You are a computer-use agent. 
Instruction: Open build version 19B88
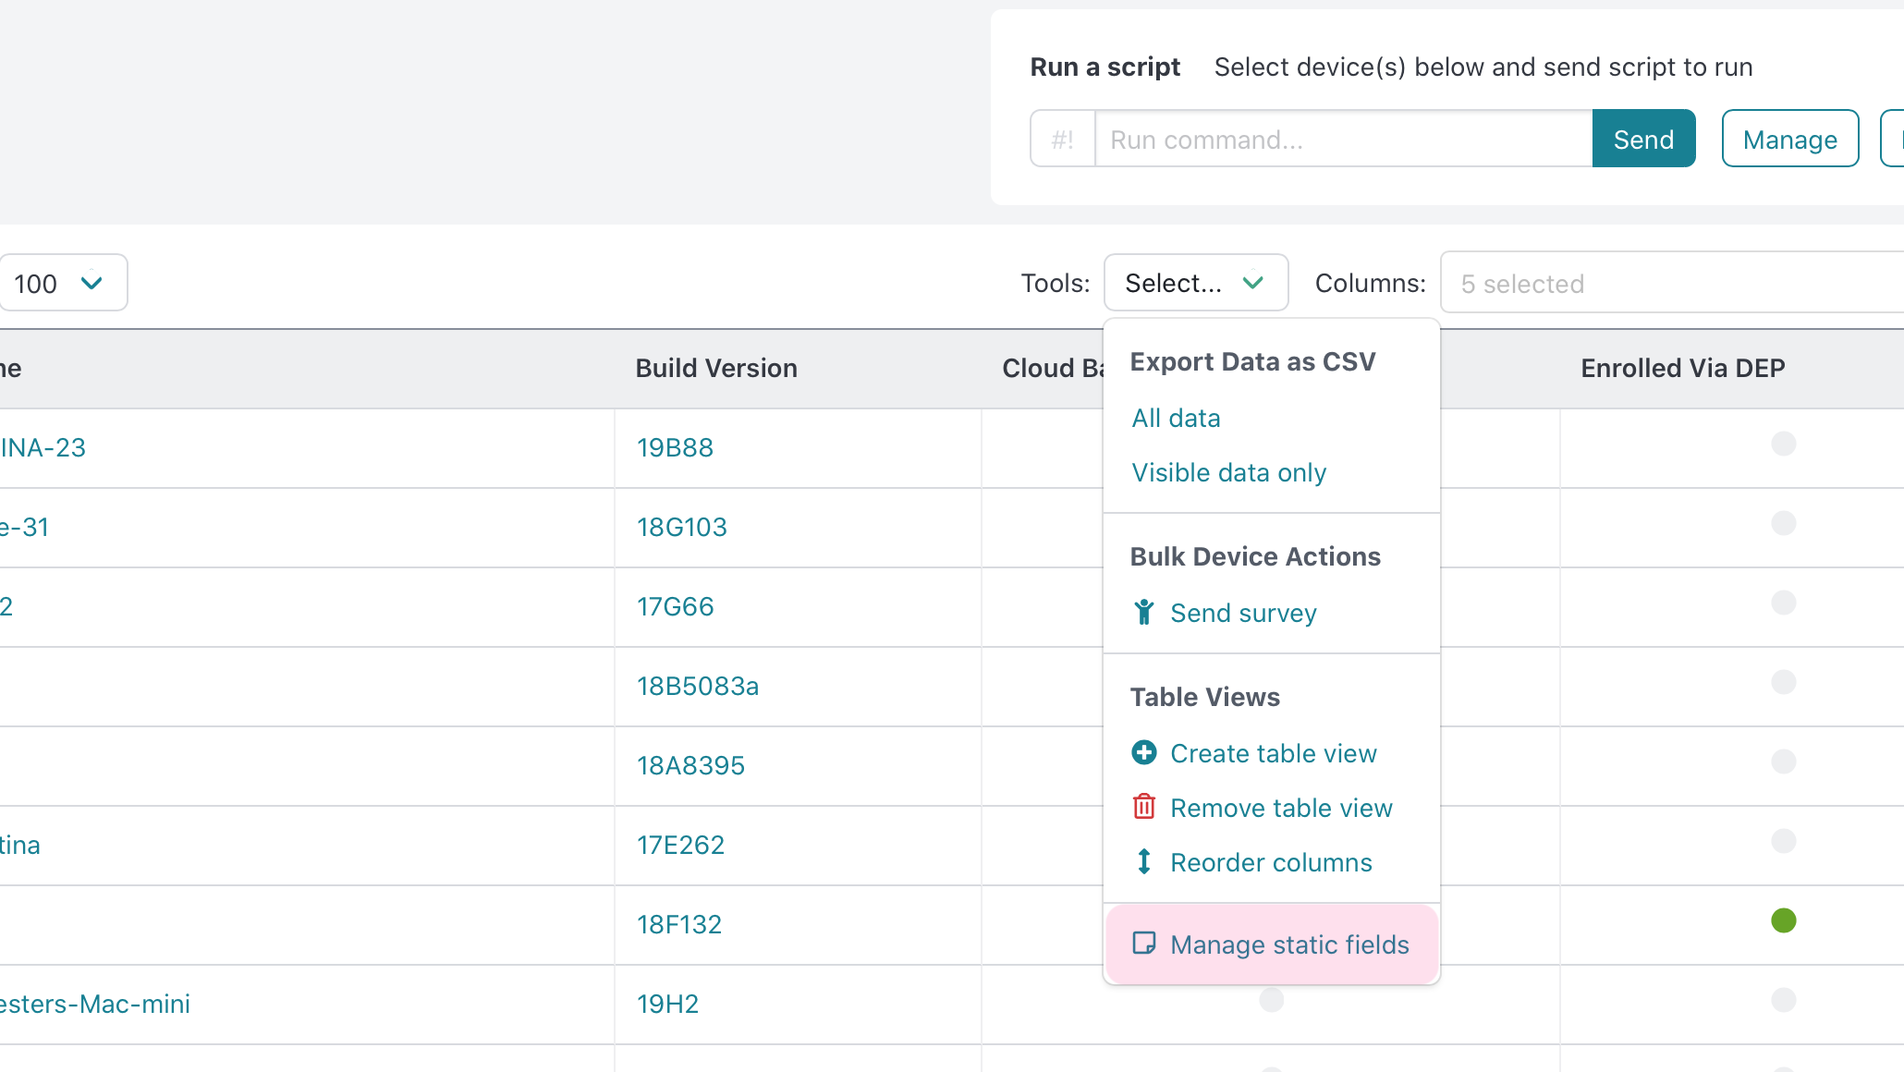(675, 447)
